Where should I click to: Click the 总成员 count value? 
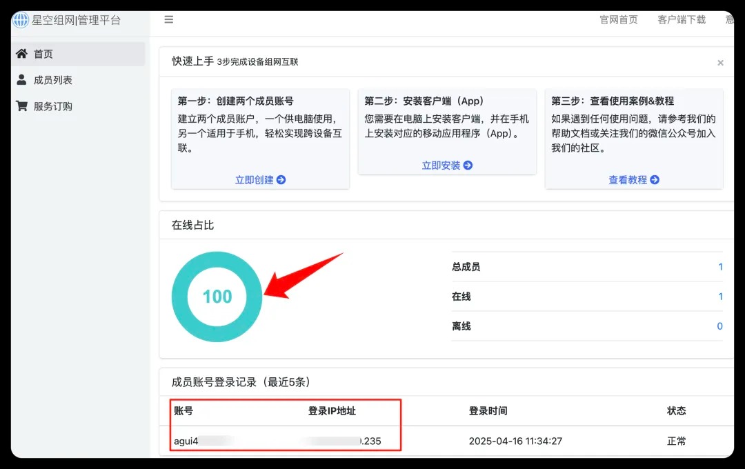point(720,267)
